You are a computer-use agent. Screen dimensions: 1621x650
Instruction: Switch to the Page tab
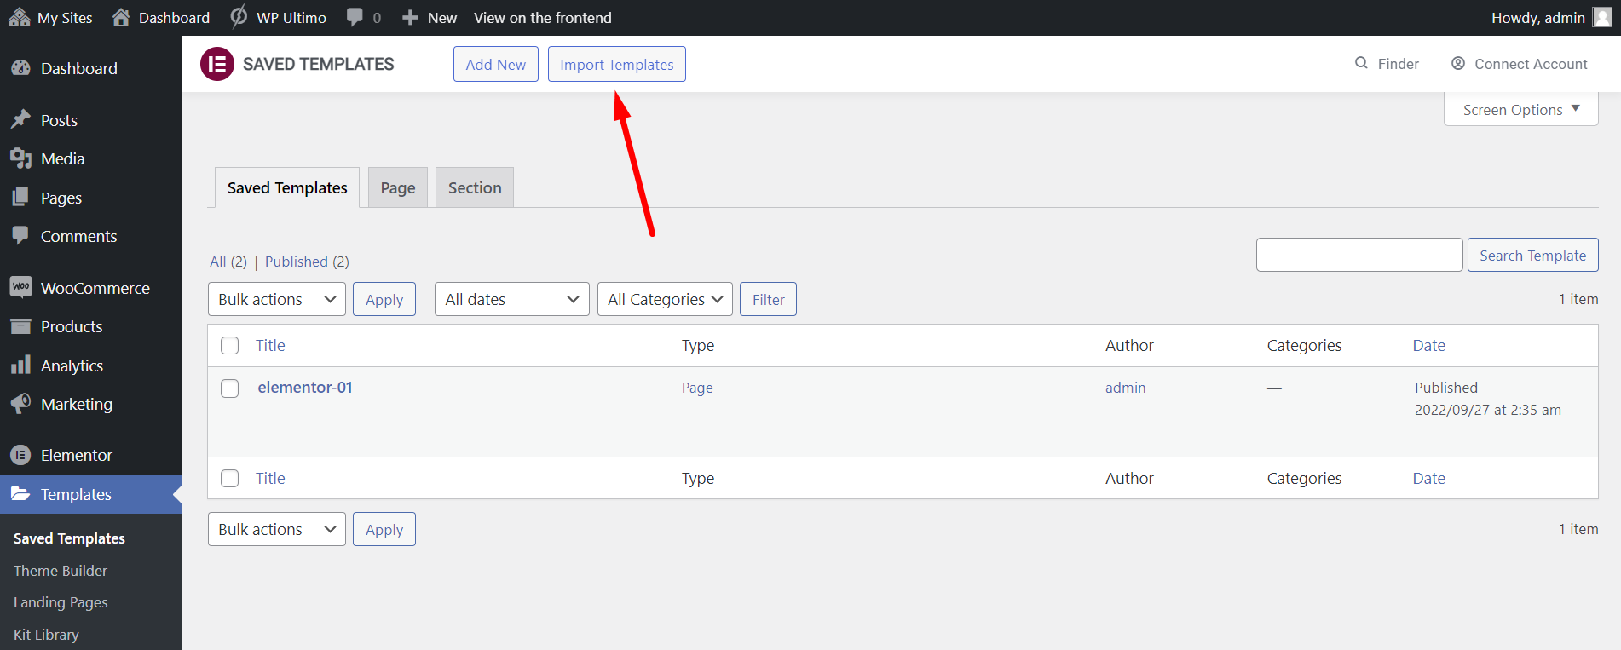coord(398,187)
